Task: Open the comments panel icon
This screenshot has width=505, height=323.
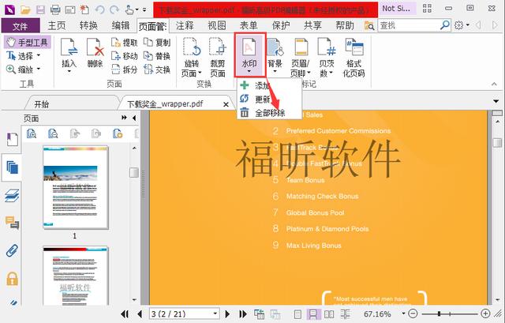Action: coord(13,223)
